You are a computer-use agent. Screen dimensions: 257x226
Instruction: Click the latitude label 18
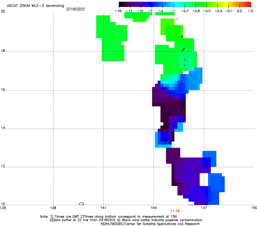tap(3, 51)
